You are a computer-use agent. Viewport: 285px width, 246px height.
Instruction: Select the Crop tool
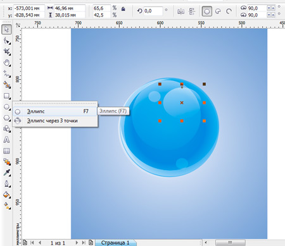coord(6,51)
